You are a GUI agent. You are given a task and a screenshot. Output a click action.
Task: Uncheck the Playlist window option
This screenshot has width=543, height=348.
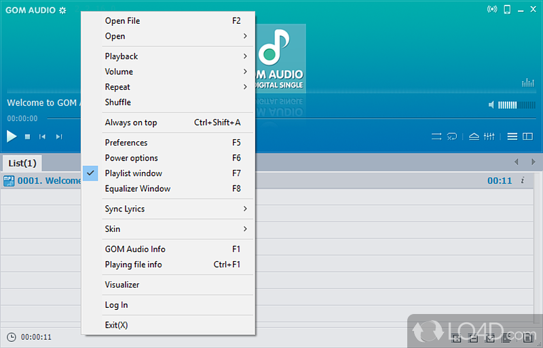168,173
